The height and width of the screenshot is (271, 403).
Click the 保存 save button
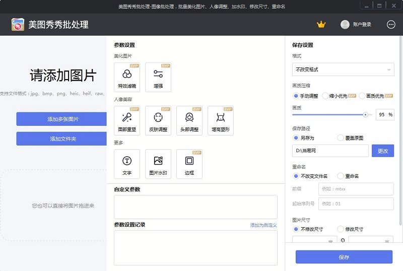point(344,257)
